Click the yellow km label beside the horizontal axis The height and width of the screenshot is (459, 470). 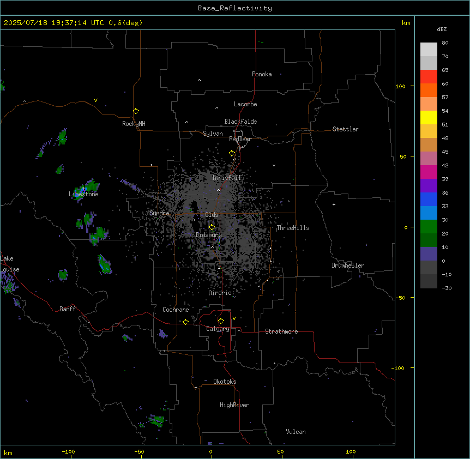pyautogui.click(x=8, y=453)
